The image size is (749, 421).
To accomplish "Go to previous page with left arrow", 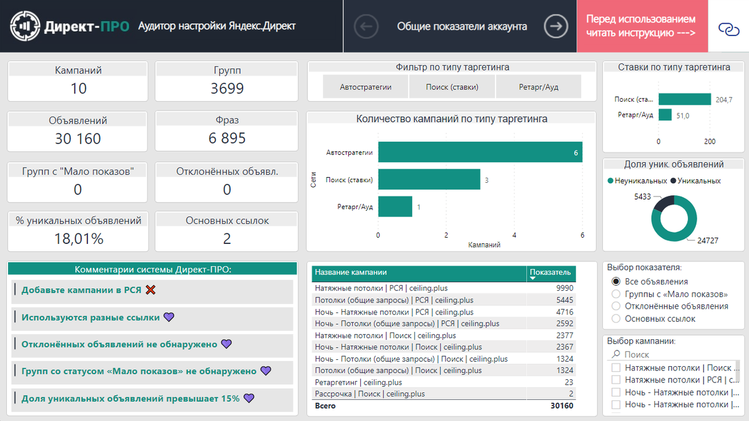I will (x=366, y=26).
